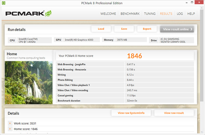The image size is (205, 135).
Task: View result online
Action: click(177, 29)
